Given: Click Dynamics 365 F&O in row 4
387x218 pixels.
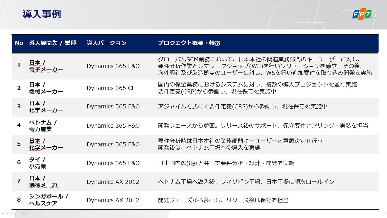Looking at the screenshot, I should [113, 126].
